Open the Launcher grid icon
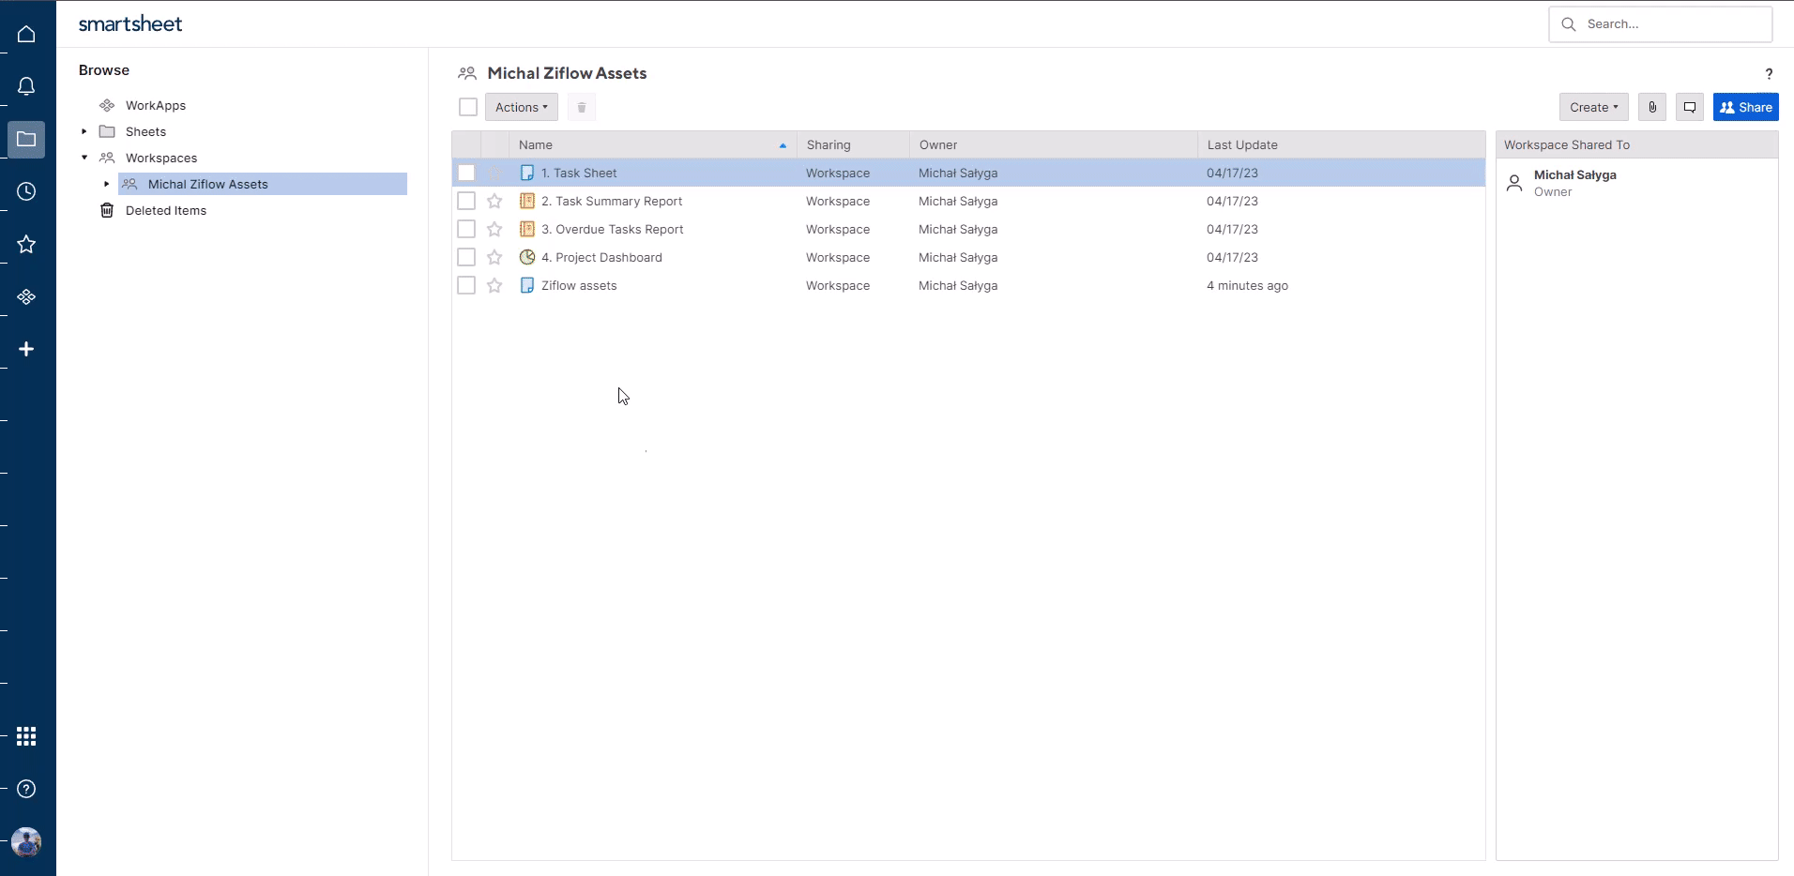1794x876 pixels. [x=26, y=736]
